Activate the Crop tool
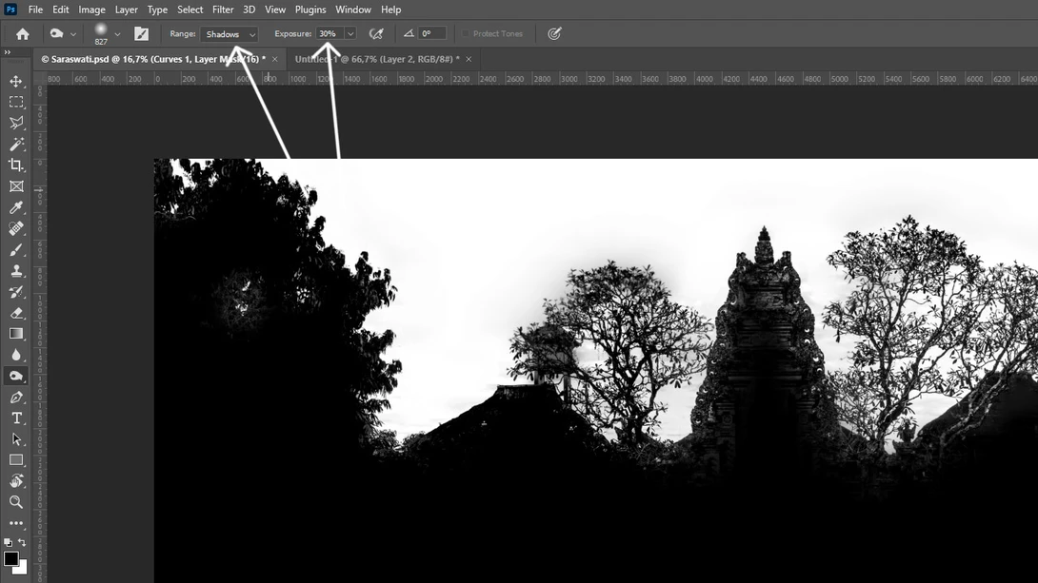The height and width of the screenshot is (583, 1038). (16, 165)
